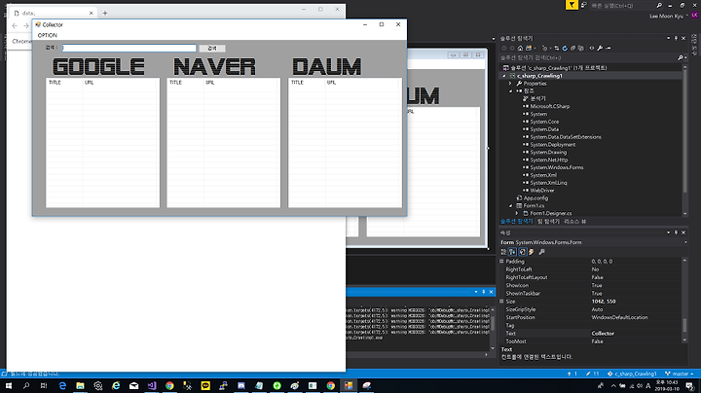The width and height of the screenshot is (701, 393).
Task: Click NAVER list URL column header
Action: tap(241, 83)
